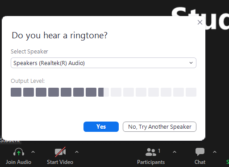Expand the caret next to Participants
This screenshot has width=229, height=167.
tap(175, 152)
